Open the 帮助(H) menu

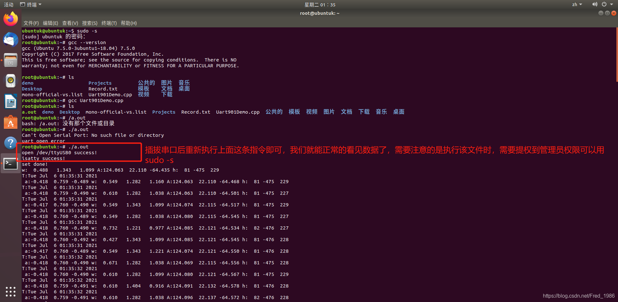(x=129, y=23)
